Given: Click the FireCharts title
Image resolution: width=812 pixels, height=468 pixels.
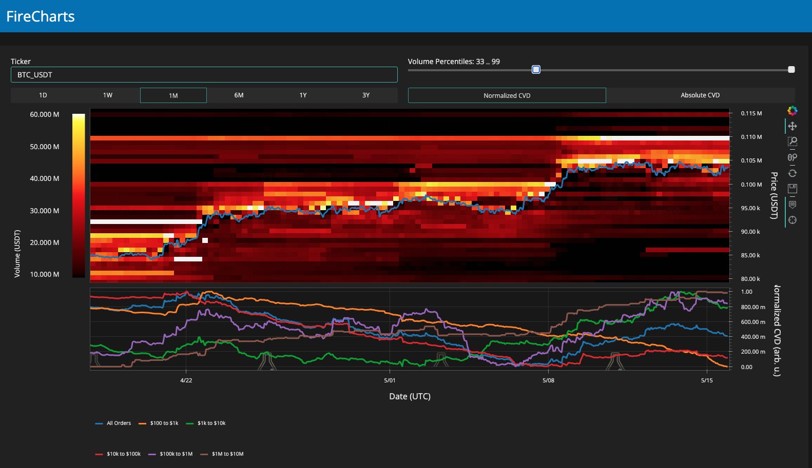Looking at the screenshot, I should tap(41, 16).
